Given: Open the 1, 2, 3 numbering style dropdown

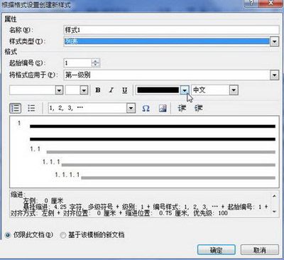Looking at the screenshot, I should point(131,108).
